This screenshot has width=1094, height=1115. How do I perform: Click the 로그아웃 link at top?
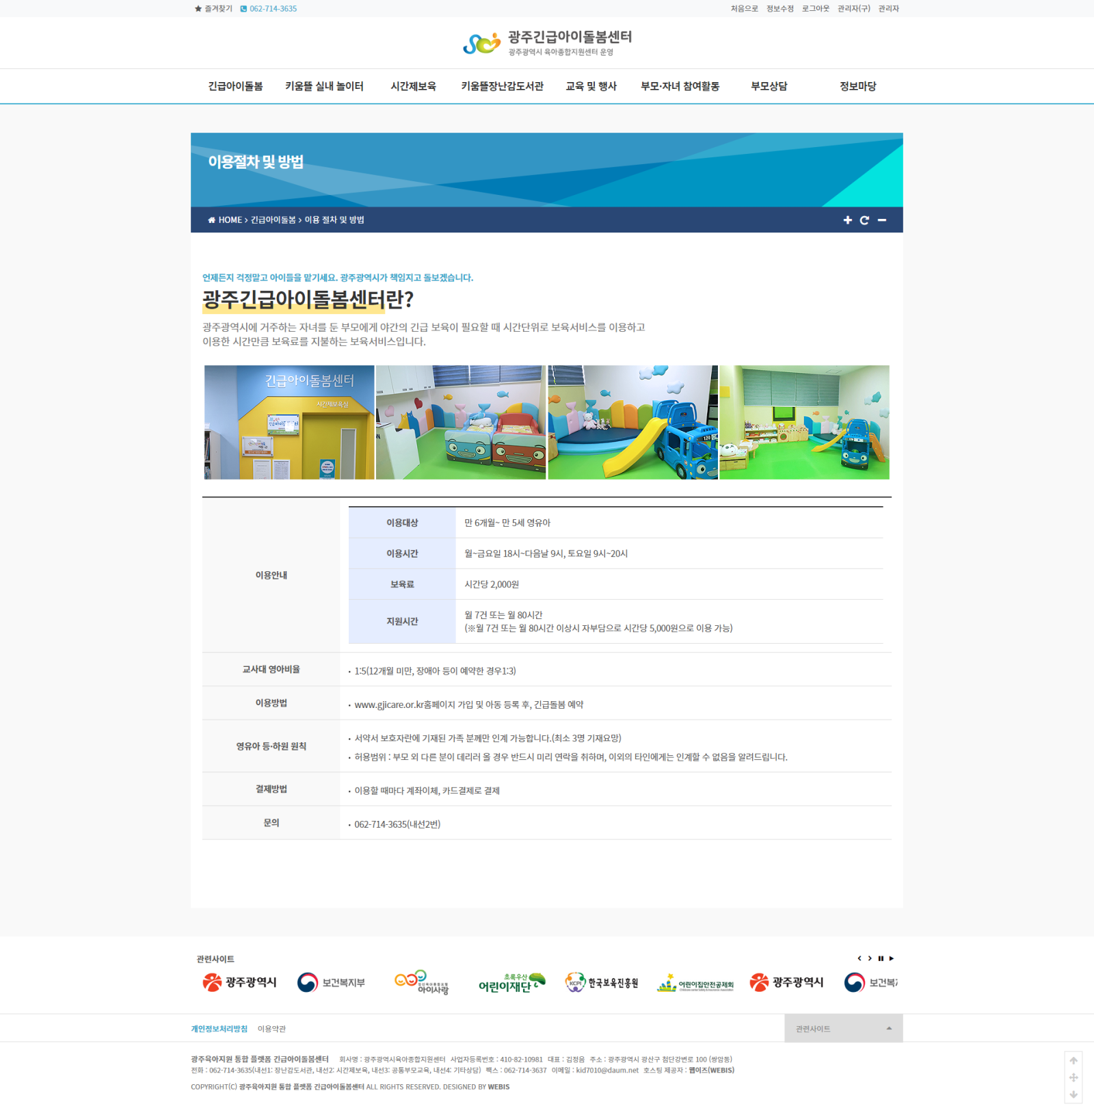coord(815,9)
